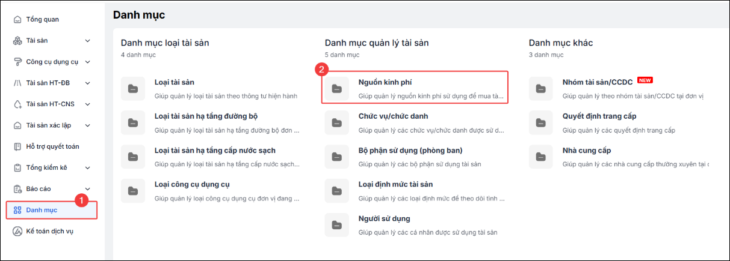
Task: Click description 'Giúp quản lý các quyết định trang cấp'
Action: [x=619, y=130]
